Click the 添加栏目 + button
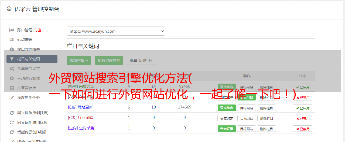This screenshot has height=142, width=345. coord(79,60)
